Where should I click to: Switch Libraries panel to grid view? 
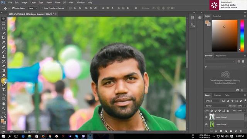(239, 61)
